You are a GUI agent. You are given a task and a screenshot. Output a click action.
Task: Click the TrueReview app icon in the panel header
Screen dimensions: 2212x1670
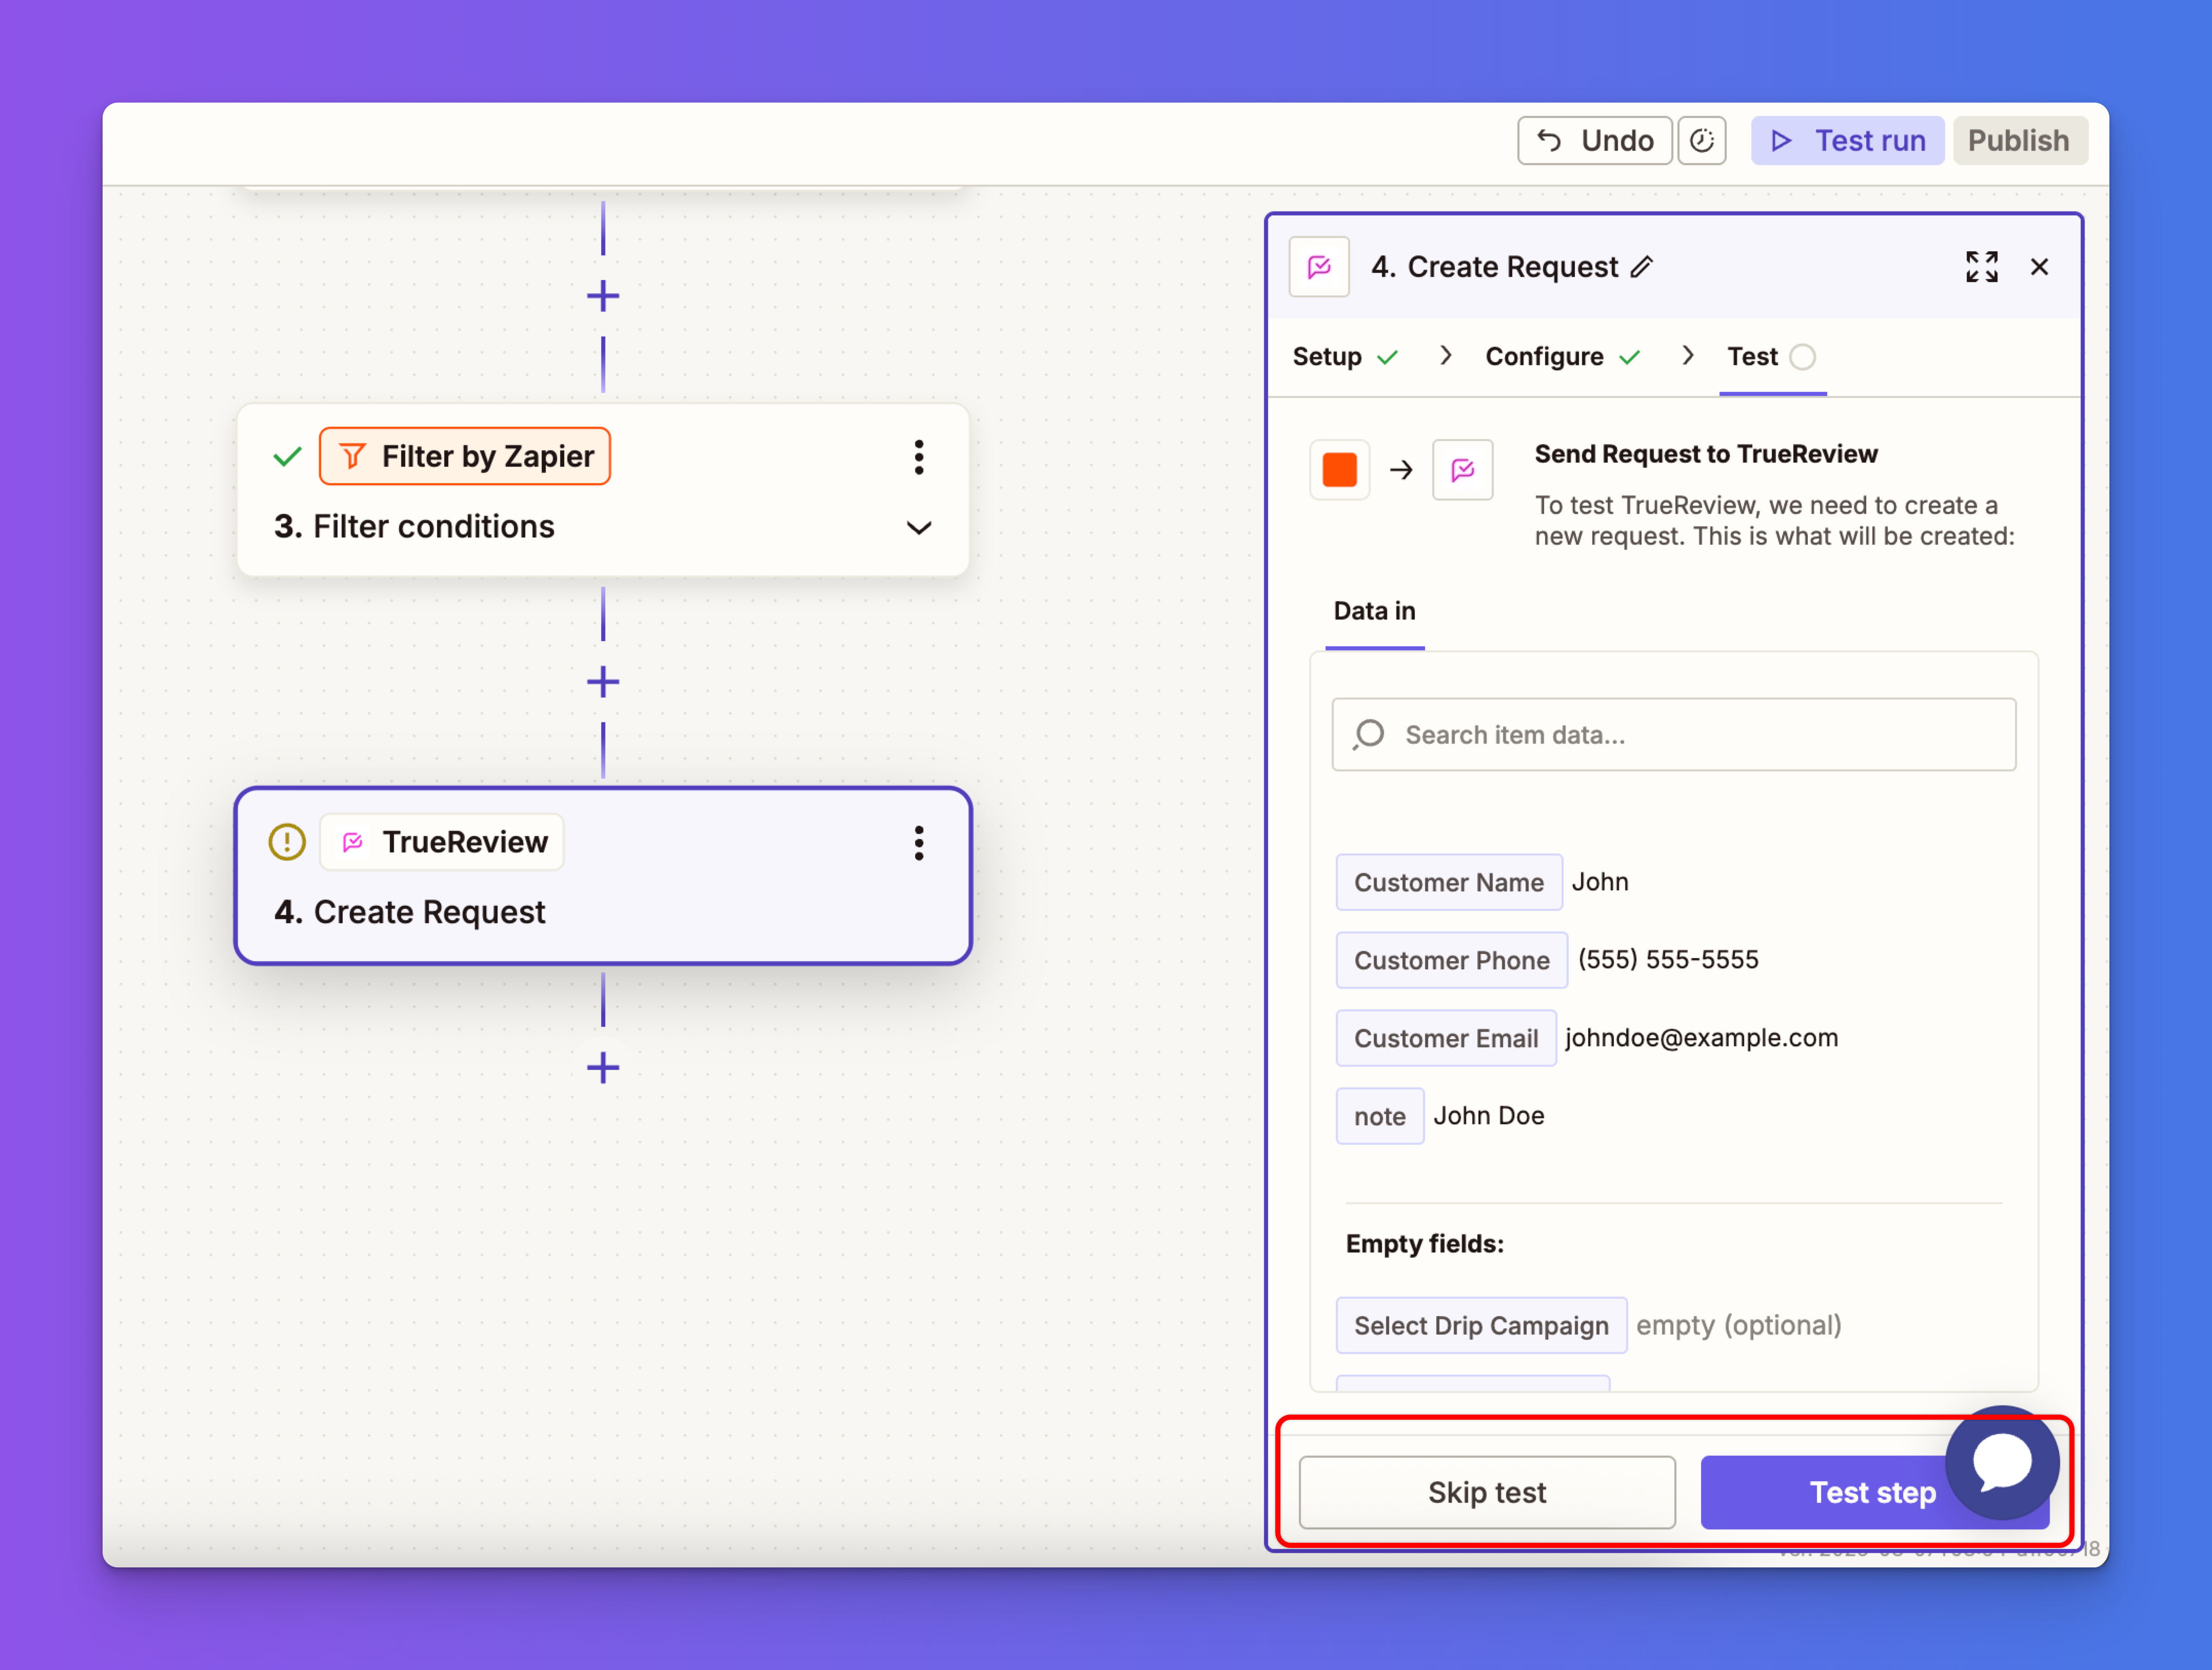[x=1319, y=267]
